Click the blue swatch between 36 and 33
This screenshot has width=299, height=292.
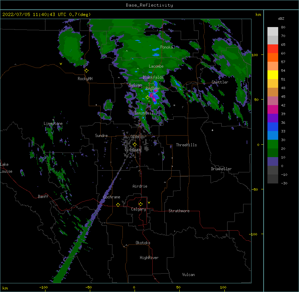(x=273, y=127)
